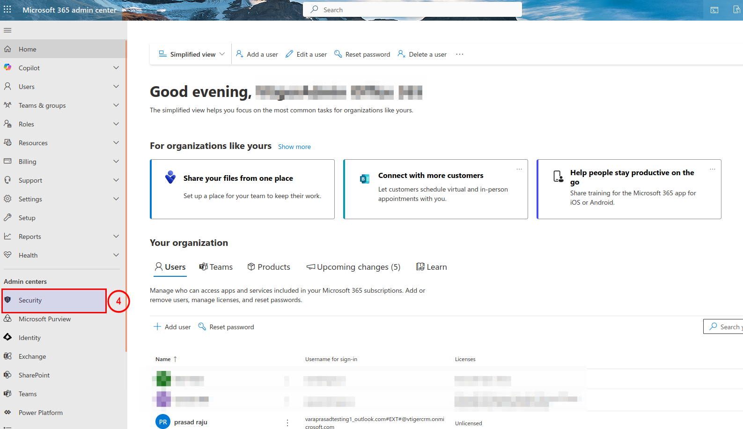
Task: Expand the Health chevron
Action: [116, 255]
